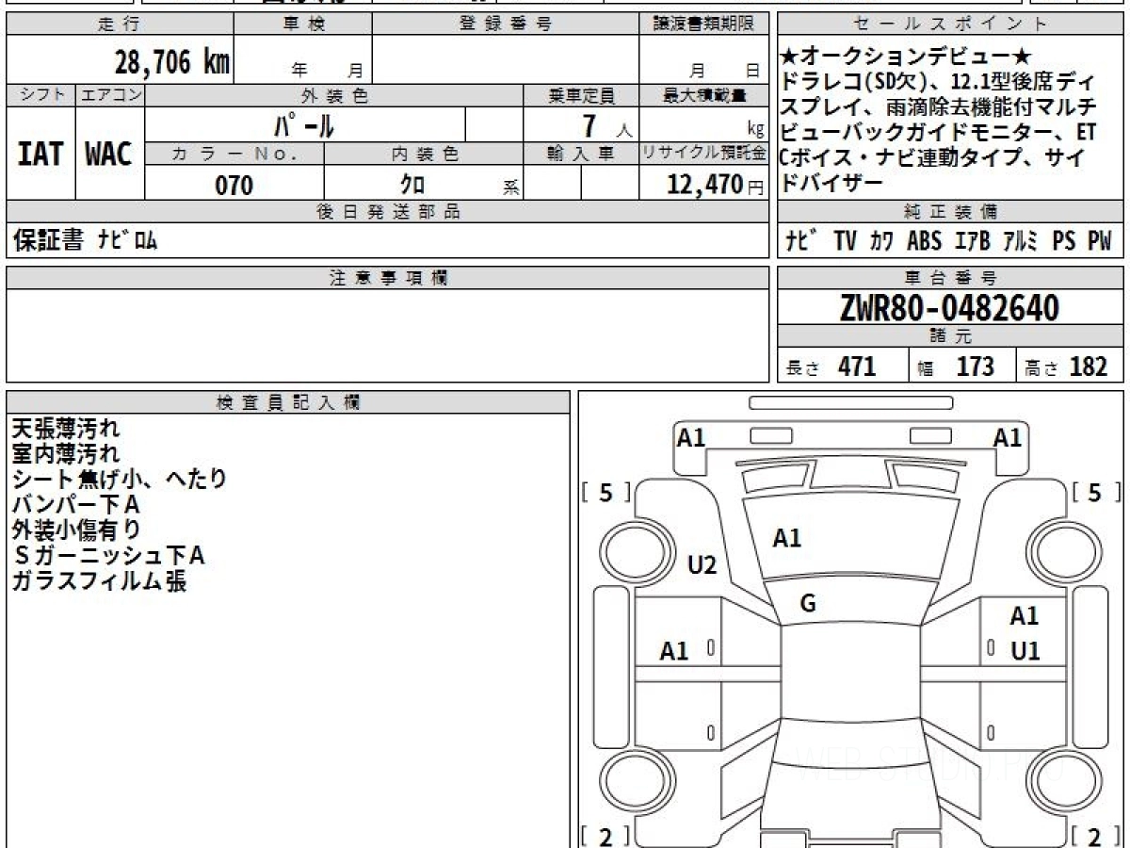The width and height of the screenshot is (1130, 848).
Task: Select the 乗車定員 header
Action: [x=581, y=95]
